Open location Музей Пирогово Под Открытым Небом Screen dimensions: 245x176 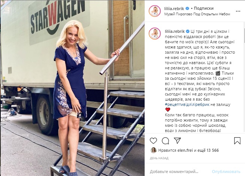click(x=197, y=14)
